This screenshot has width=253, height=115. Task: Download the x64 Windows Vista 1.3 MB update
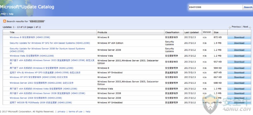239,89
